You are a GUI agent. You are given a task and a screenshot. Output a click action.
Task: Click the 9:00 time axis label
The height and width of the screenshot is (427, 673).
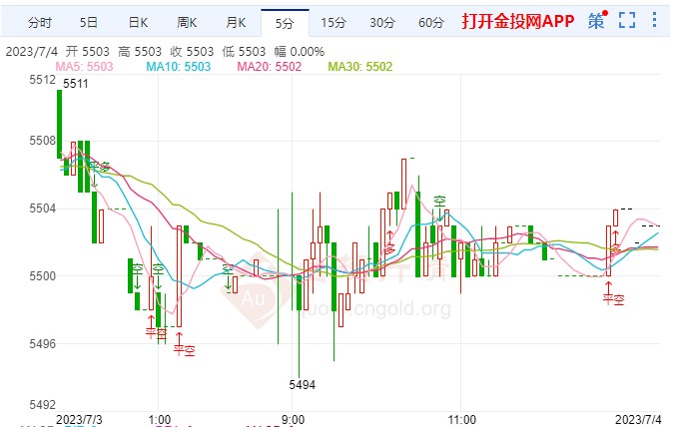[294, 419]
